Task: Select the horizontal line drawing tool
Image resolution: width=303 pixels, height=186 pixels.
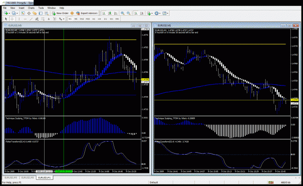Action: point(25,19)
